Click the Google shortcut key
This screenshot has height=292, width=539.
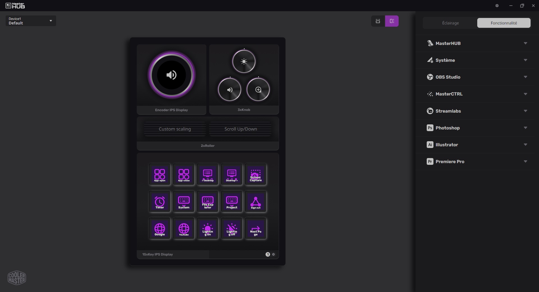(159, 229)
